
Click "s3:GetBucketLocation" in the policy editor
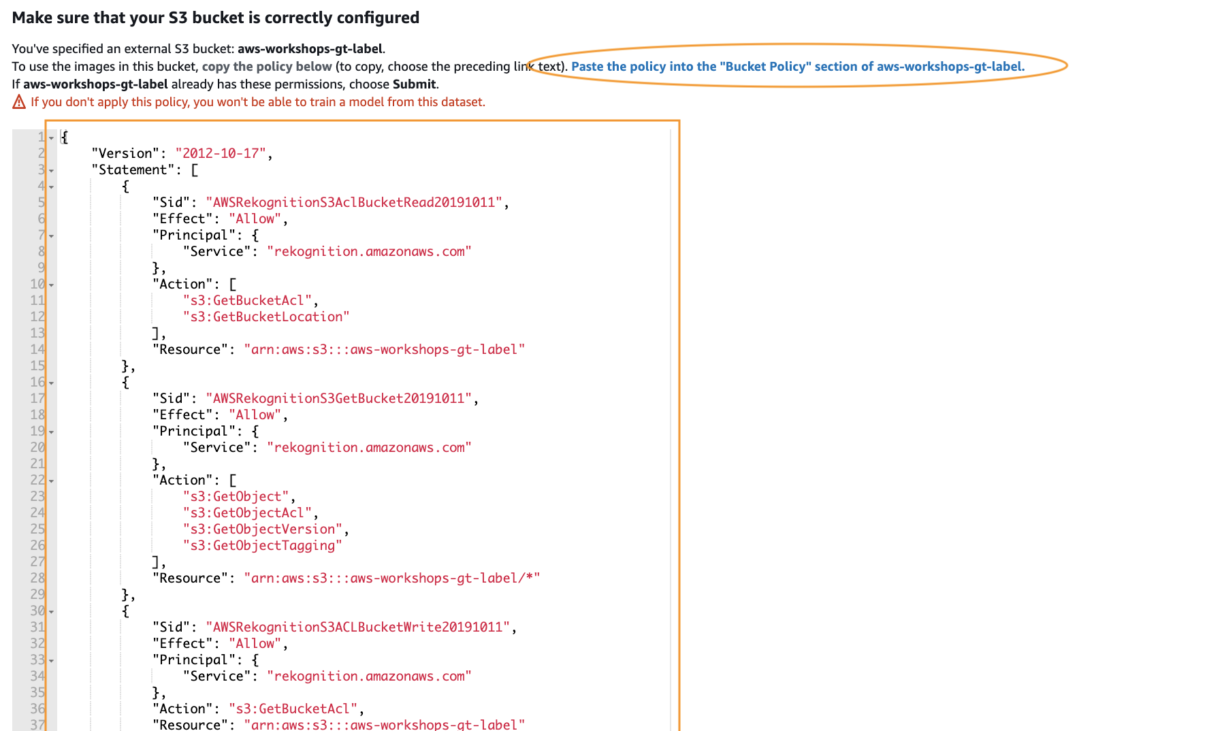pos(266,316)
